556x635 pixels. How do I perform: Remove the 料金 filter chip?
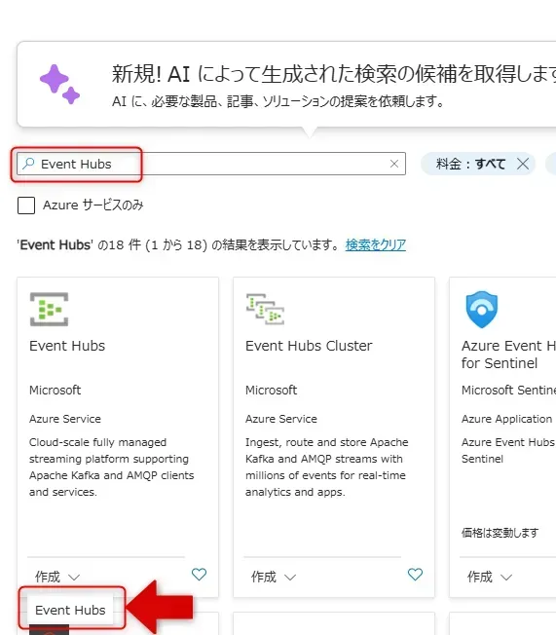tap(523, 164)
